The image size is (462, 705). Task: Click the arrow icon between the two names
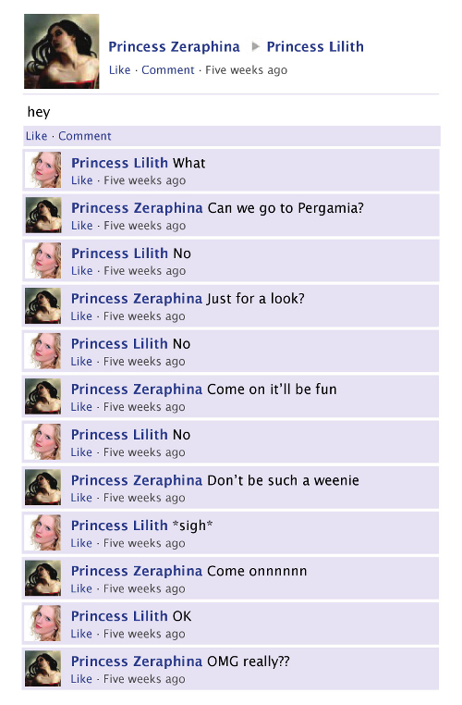255,46
